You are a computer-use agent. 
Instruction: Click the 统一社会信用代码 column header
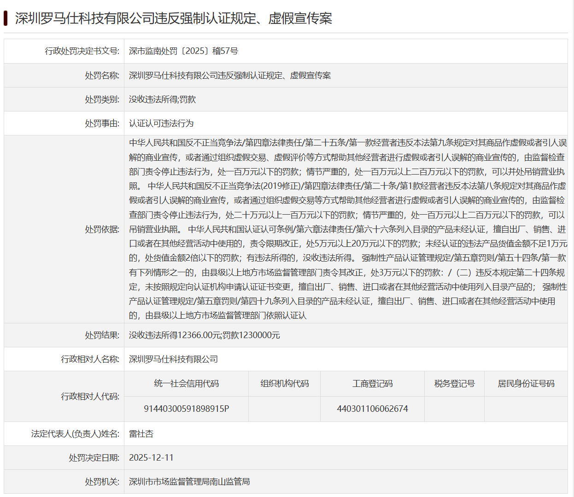tap(187, 384)
